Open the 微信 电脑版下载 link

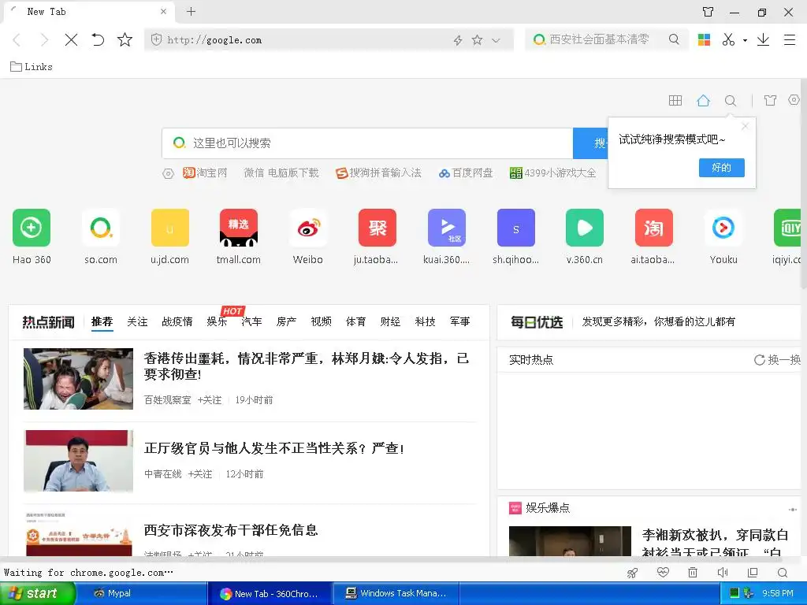pyautogui.click(x=281, y=173)
